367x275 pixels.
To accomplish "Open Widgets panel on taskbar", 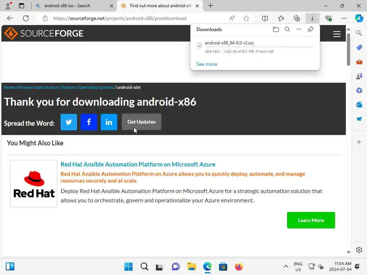I will 10,266.
